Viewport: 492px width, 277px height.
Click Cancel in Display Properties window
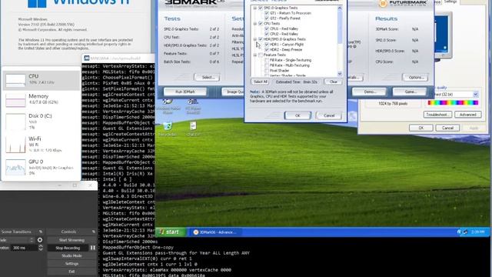point(447,128)
